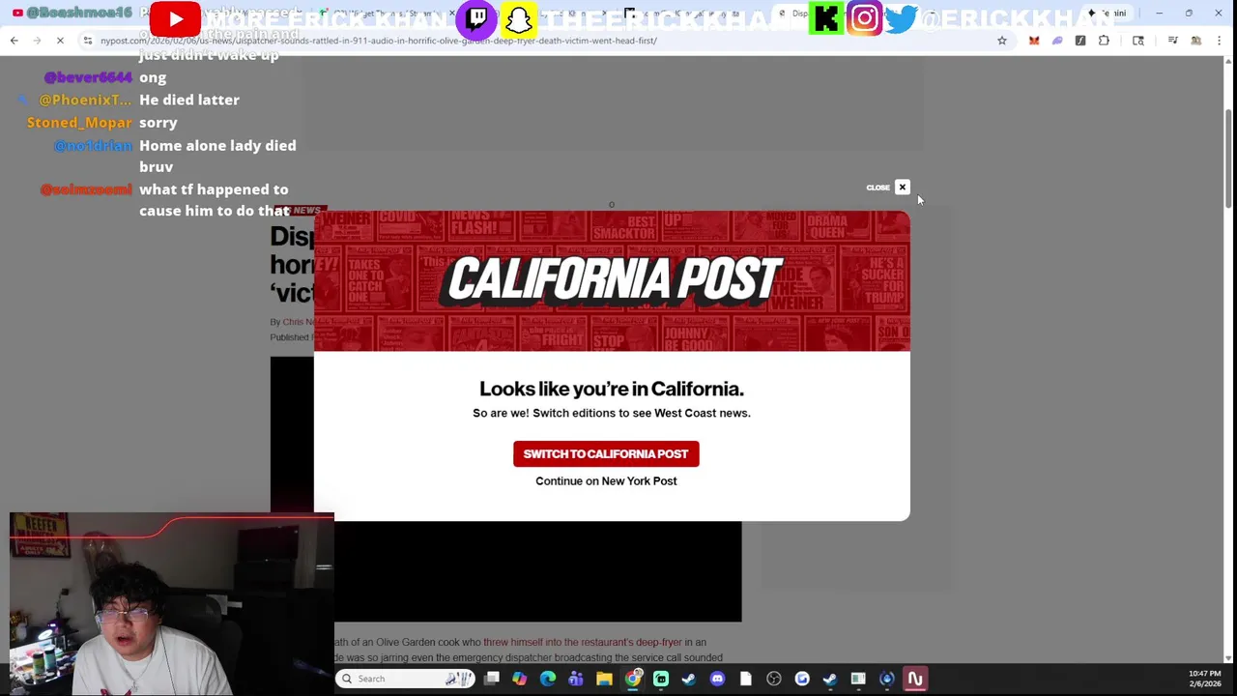The image size is (1237, 696).
Task: Open the purple N app in taskbar
Action: click(x=915, y=679)
